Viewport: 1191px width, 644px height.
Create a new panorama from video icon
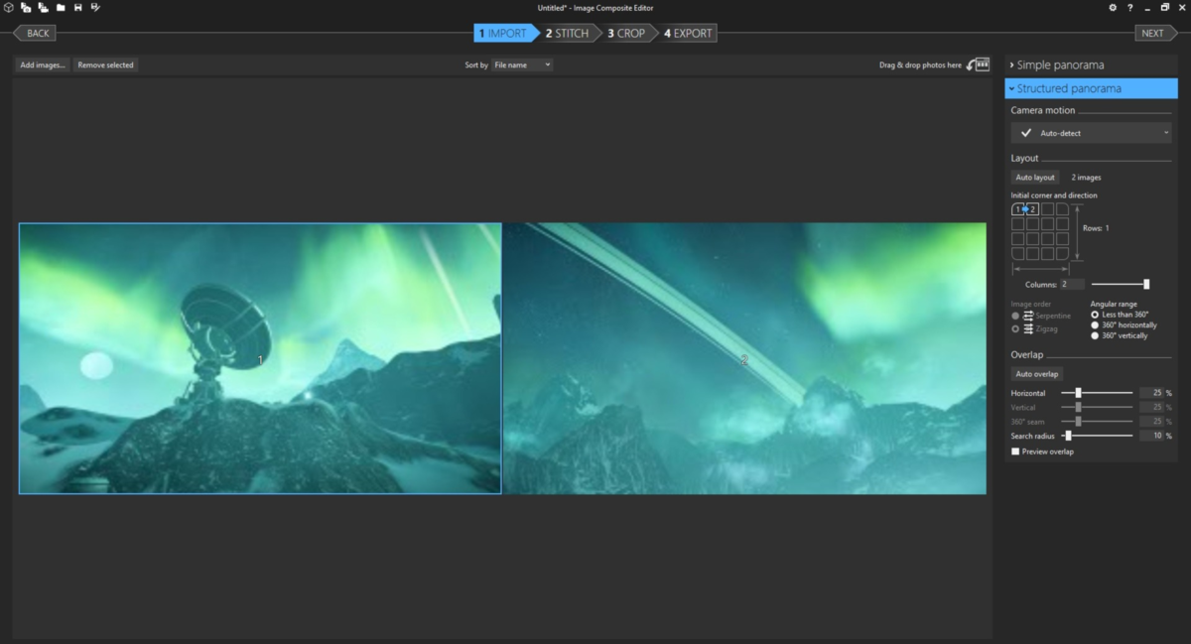pos(43,7)
